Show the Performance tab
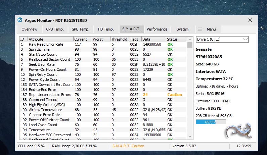267x155 pixels. pos(157,29)
